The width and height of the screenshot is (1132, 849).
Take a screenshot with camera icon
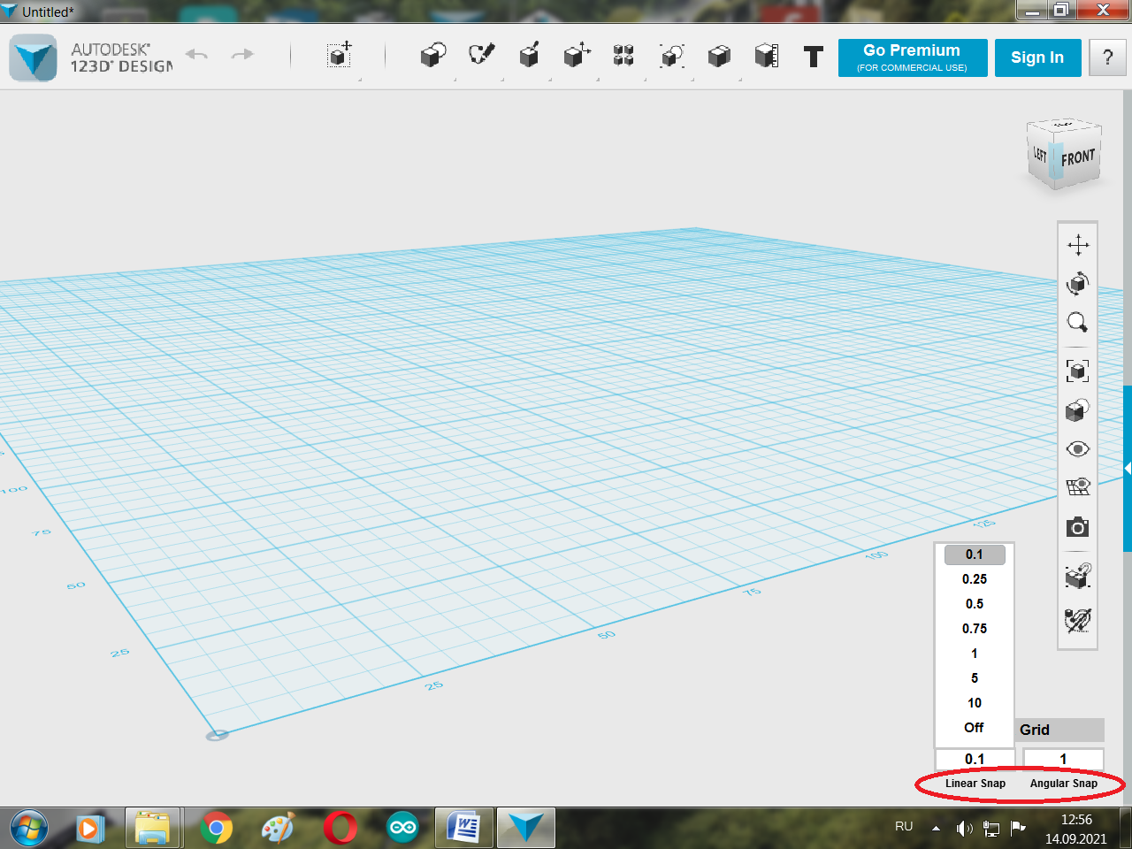tap(1078, 527)
